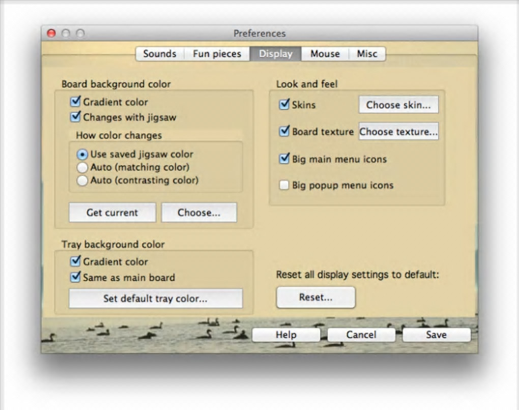The height and width of the screenshot is (410, 519).
Task: Disable Same as main board checkbox
Action: point(76,277)
